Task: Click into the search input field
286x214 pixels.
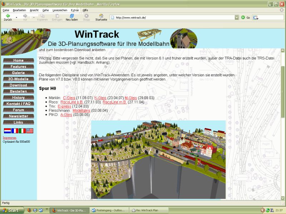Action: pos(271,17)
